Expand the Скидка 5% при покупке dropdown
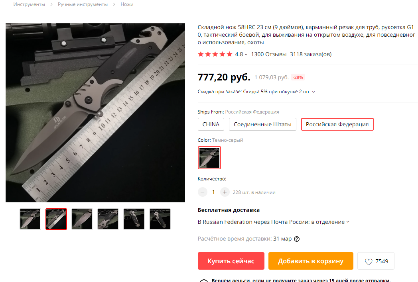The height and width of the screenshot is (282, 418). (x=313, y=92)
